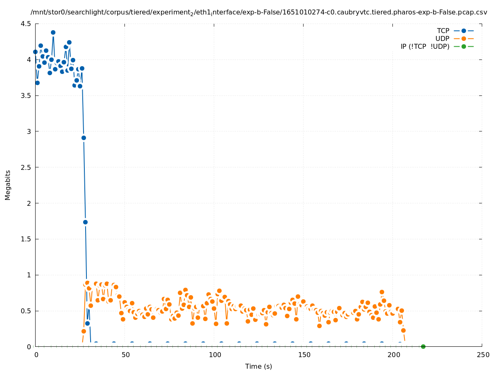
Task: Click the orange UDP legend marker
Action: (464, 38)
